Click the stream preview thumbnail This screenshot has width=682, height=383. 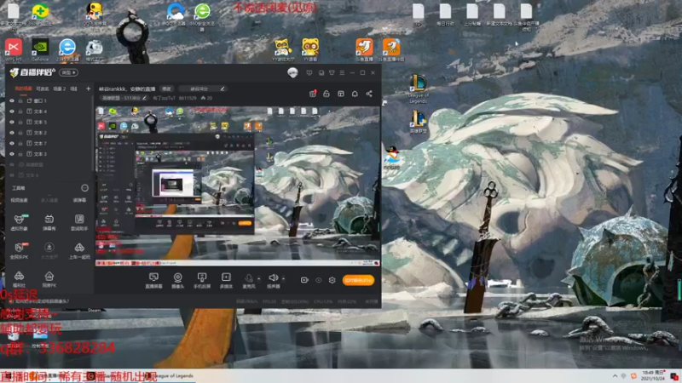[x=238, y=186]
